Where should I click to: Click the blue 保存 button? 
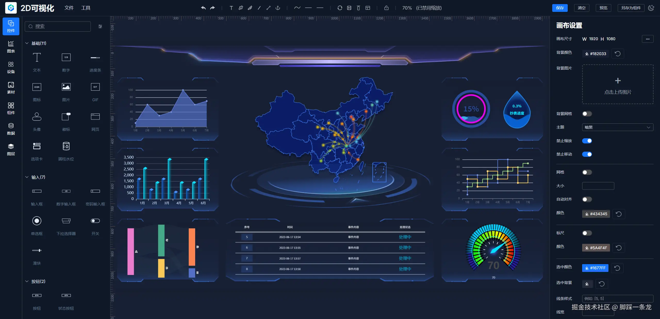coord(560,8)
